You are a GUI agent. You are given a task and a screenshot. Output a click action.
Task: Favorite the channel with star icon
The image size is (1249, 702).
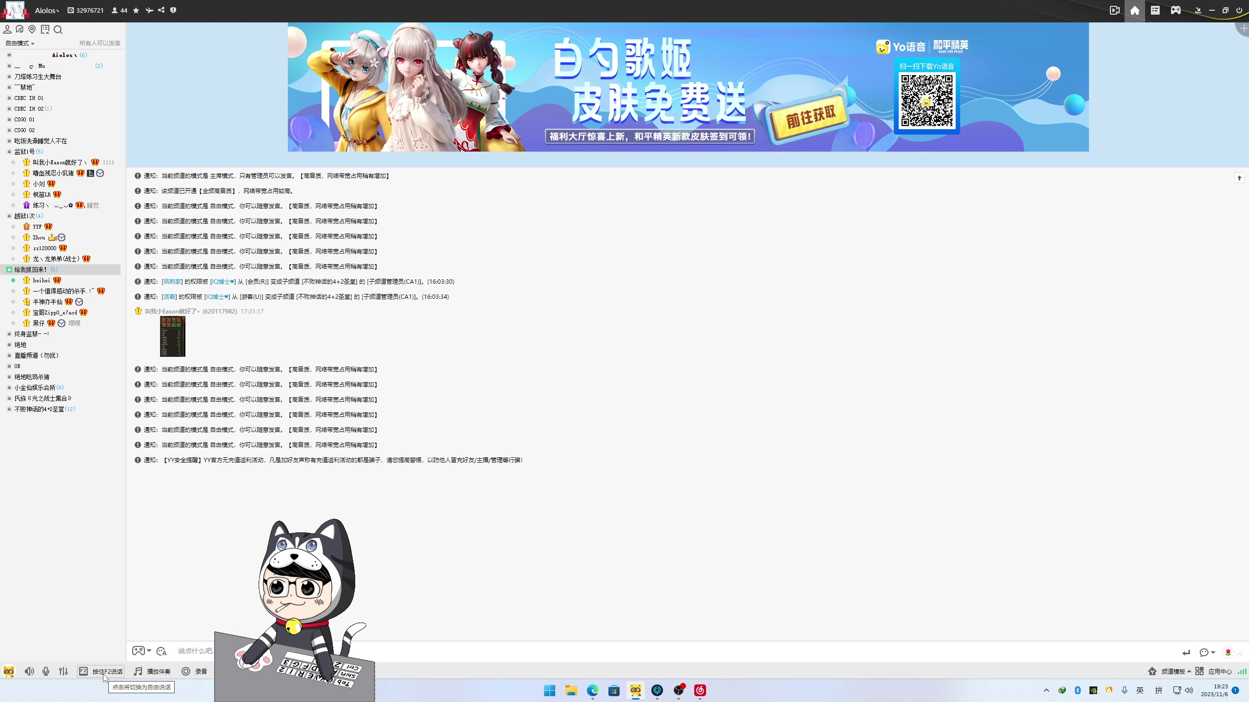coord(136,10)
